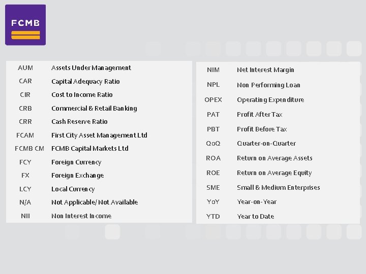This screenshot has width=366, height=274.
Task: Click the Foreign Currency definition
Action: (76, 162)
